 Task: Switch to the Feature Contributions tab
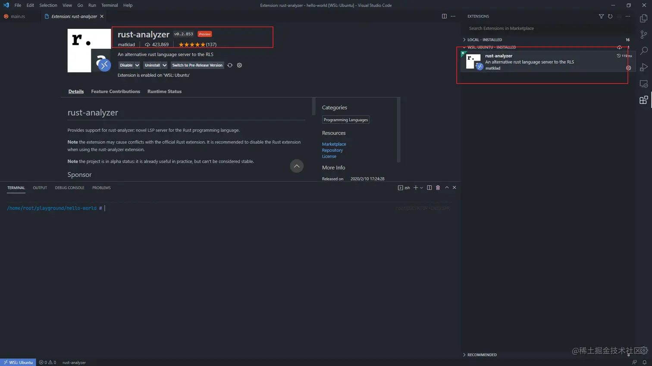click(x=116, y=91)
